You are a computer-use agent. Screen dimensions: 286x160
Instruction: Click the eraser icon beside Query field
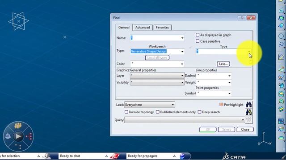[249, 120]
